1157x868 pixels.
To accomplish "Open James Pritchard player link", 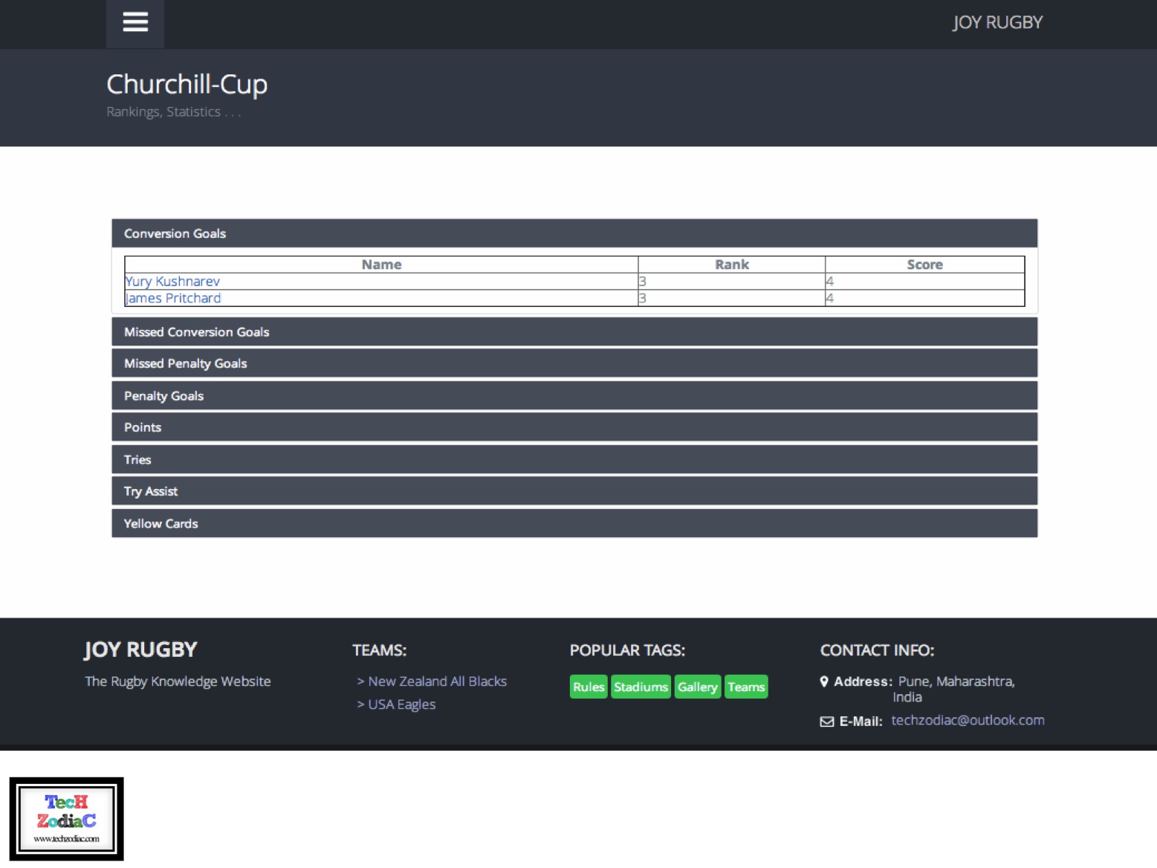I will pos(173,298).
